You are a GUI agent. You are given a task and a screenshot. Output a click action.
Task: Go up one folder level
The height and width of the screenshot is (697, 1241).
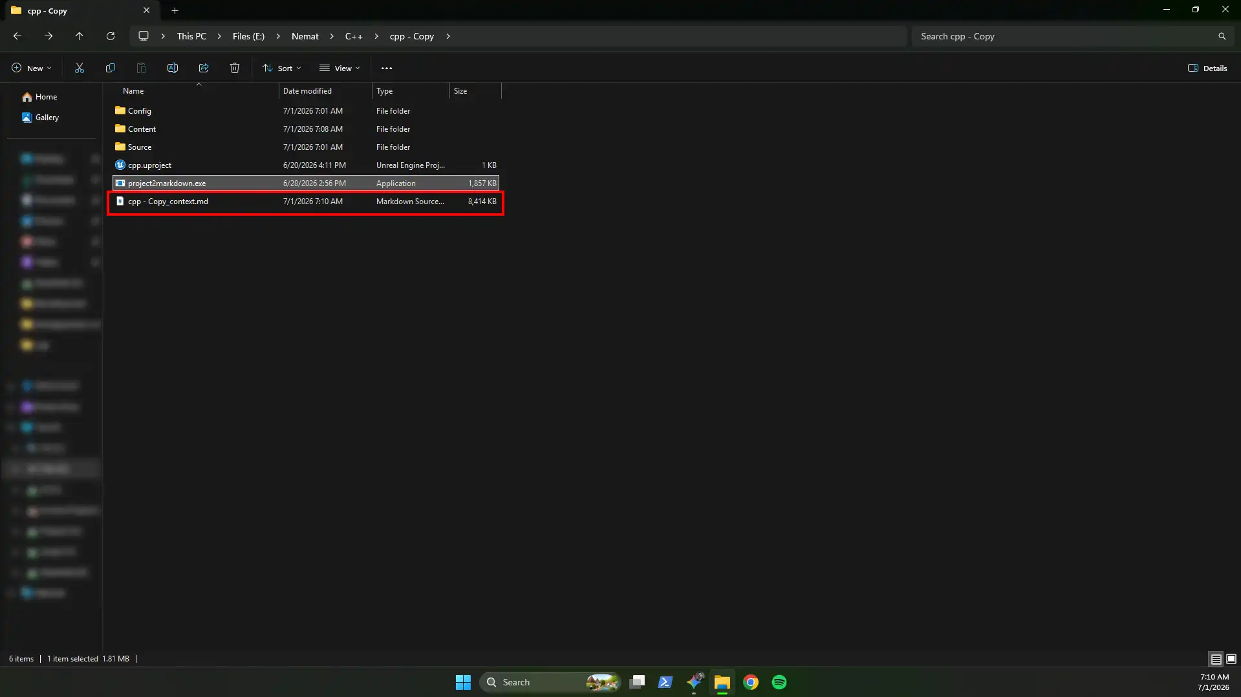click(80, 36)
